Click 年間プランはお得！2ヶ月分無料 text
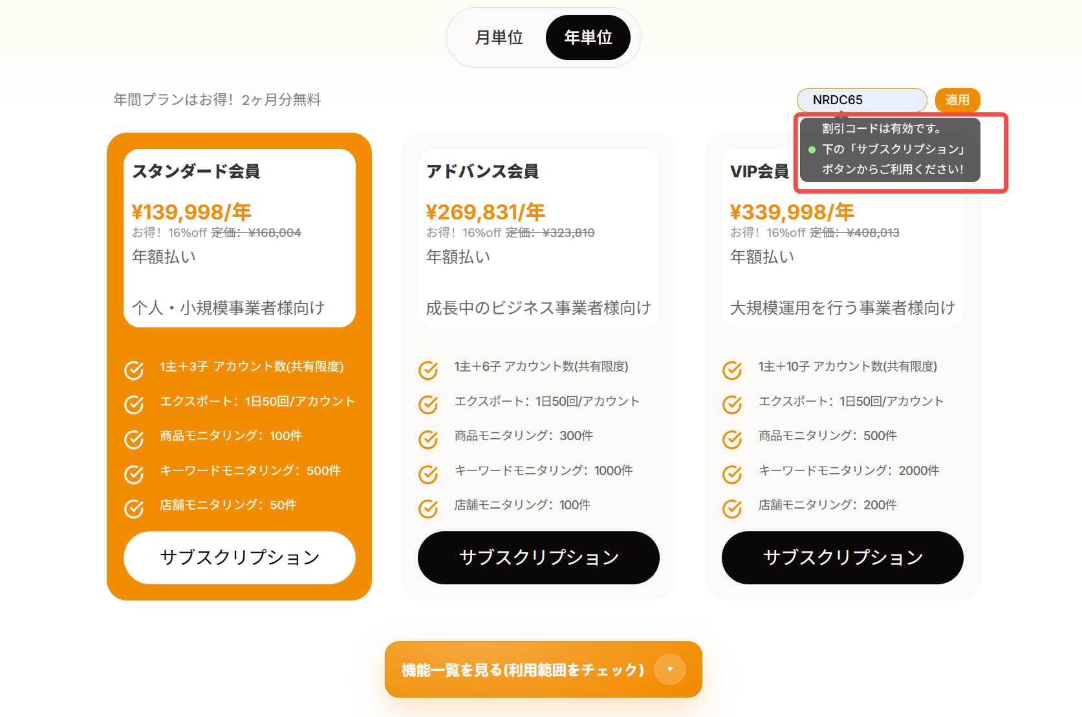 pyautogui.click(x=217, y=100)
